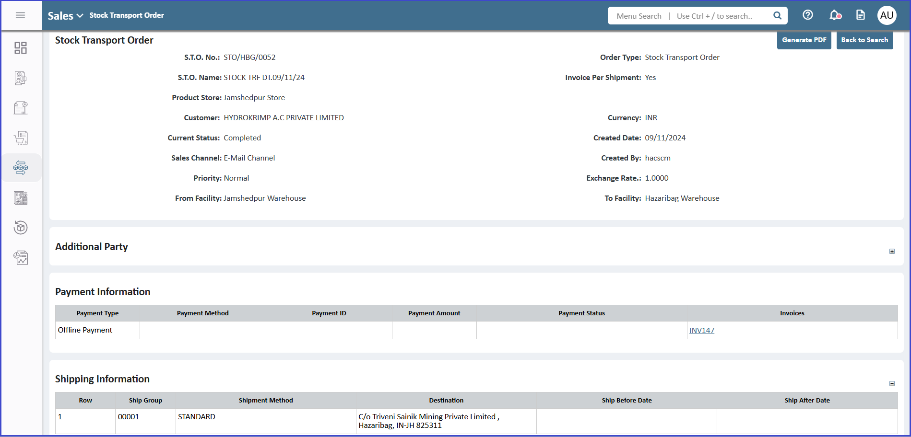Select the stock transfer sidebar icon

click(x=21, y=168)
